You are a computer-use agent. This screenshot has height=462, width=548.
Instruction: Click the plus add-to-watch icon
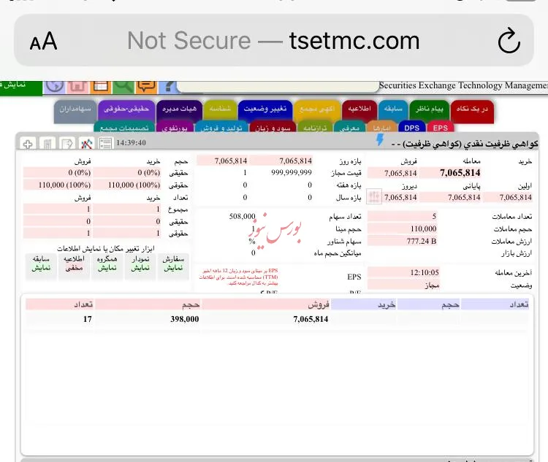point(28,144)
